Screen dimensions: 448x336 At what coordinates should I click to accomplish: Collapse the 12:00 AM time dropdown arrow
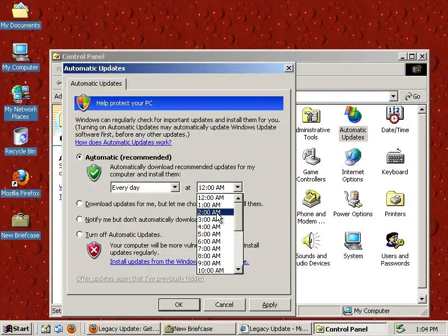pyautogui.click(x=237, y=188)
